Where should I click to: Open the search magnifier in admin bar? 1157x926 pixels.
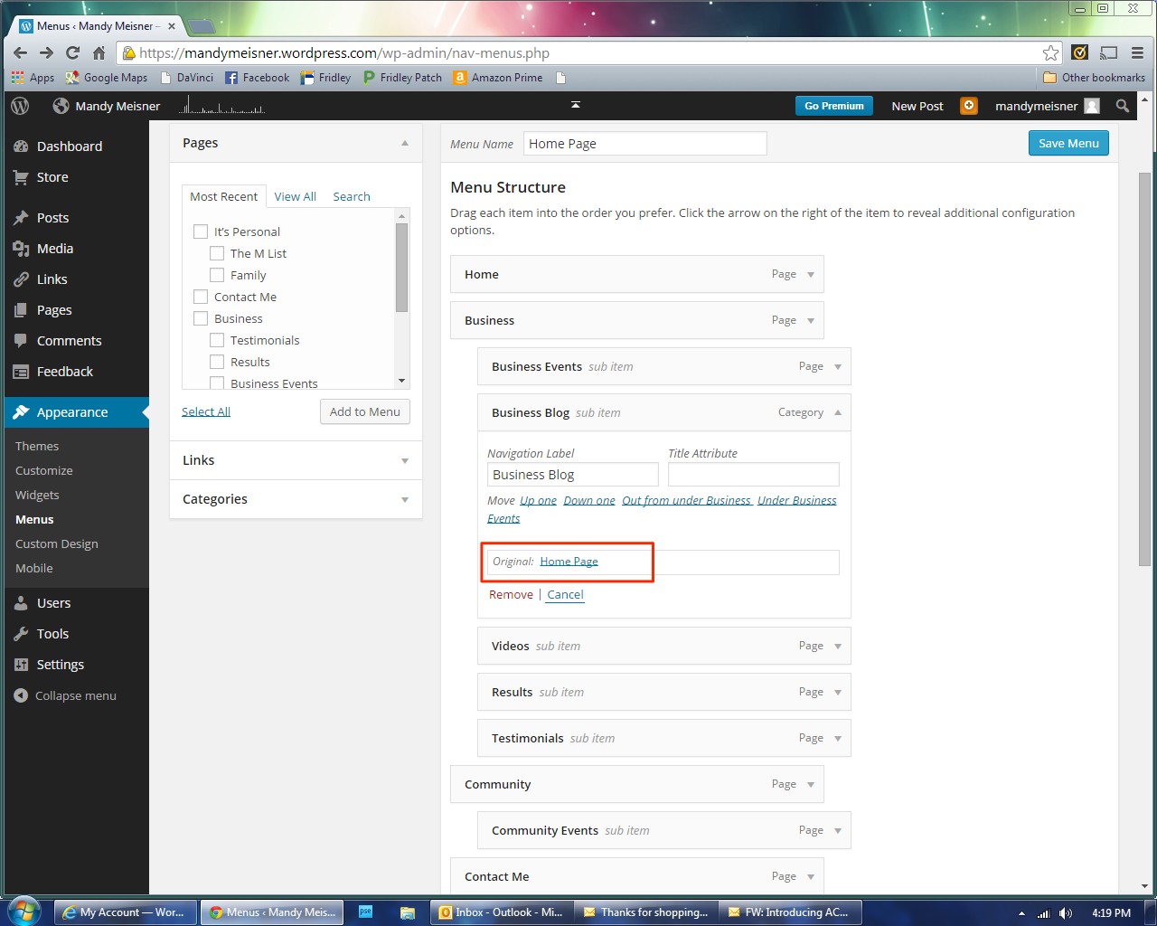1123,106
